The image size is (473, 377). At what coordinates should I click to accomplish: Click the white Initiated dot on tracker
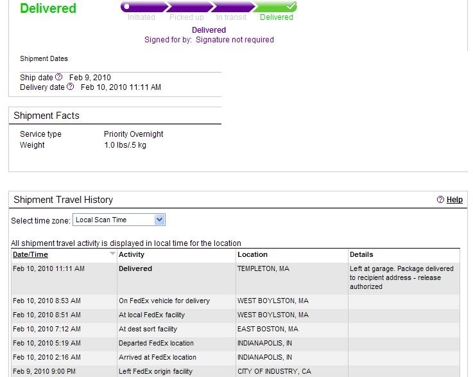tap(126, 6)
